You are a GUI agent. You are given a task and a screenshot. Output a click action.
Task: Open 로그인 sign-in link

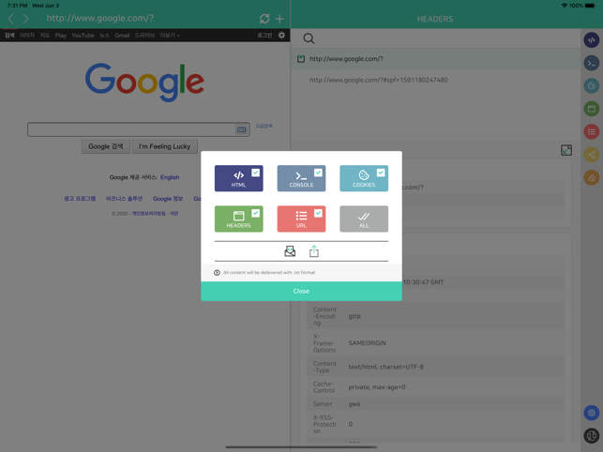coord(264,35)
